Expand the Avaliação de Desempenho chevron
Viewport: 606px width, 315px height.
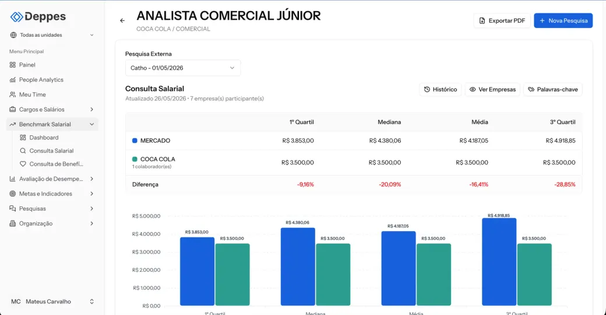point(92,178)
